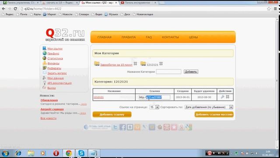
Task: Bookmark page with the star icon
Action: tap(269, 9)
